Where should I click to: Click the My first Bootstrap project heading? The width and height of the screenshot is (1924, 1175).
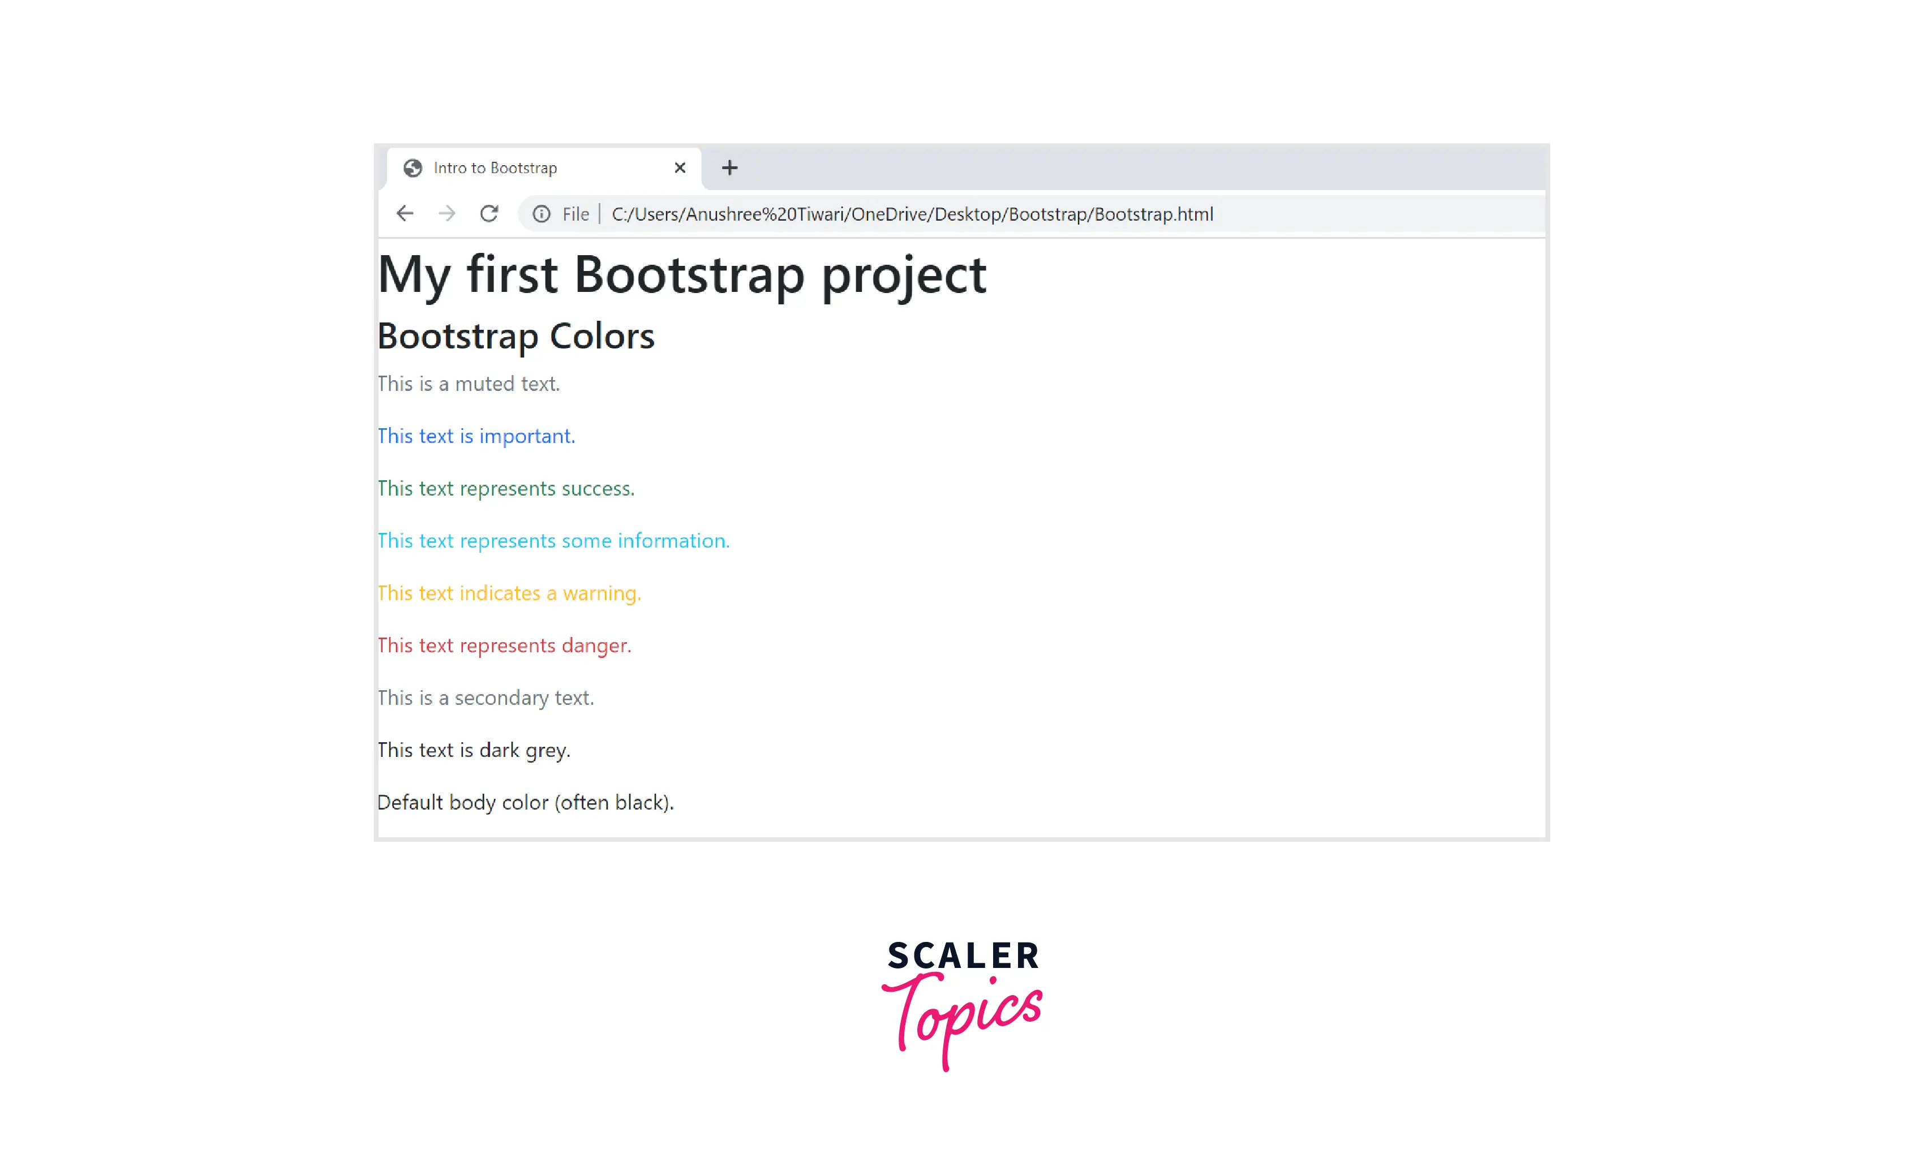tap(681, 275)
